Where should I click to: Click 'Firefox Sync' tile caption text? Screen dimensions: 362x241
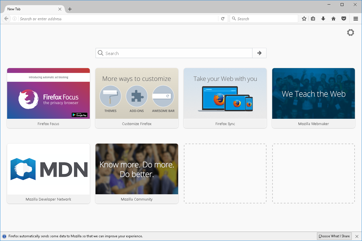pyautogui.click(x=225, y=124)
